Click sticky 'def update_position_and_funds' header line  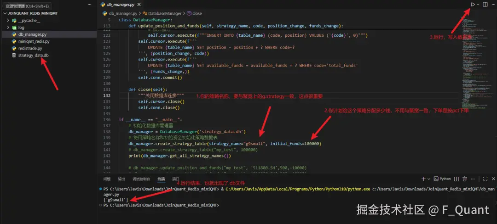(x=236, y=26)
